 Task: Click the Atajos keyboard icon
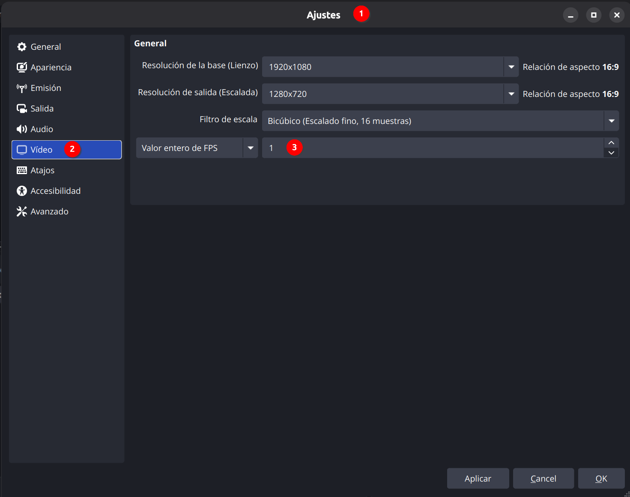pyautogui.click(x=22, y=170)
